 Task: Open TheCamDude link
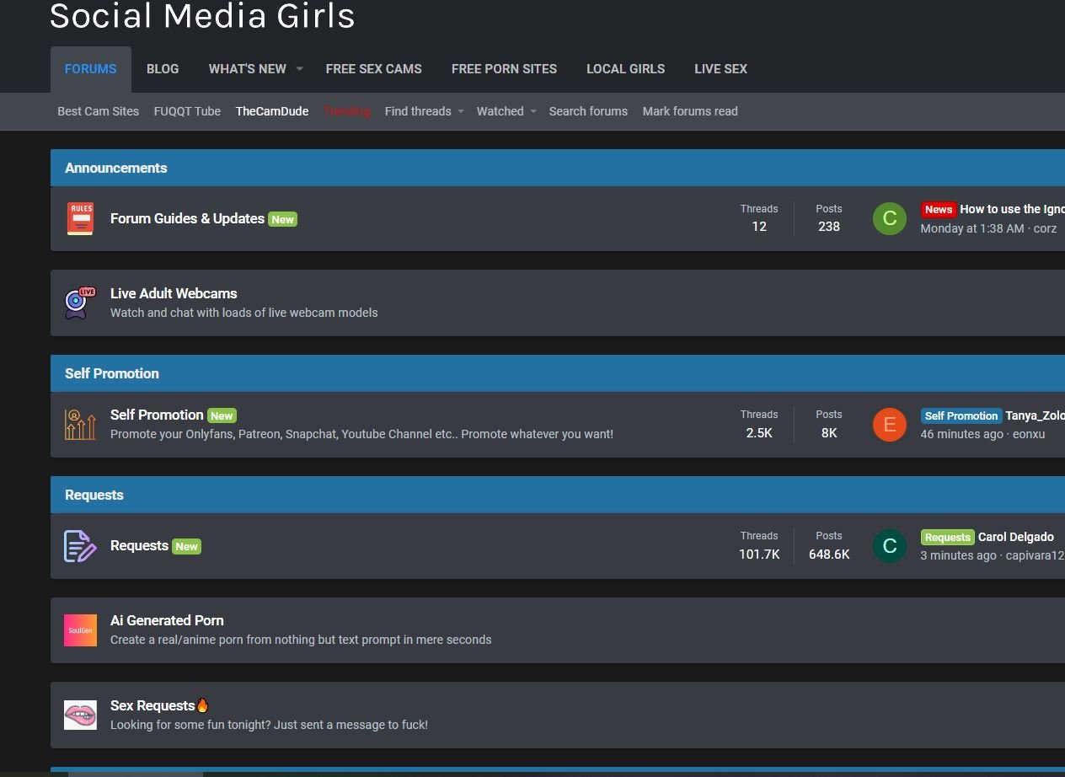pos(272,110)
